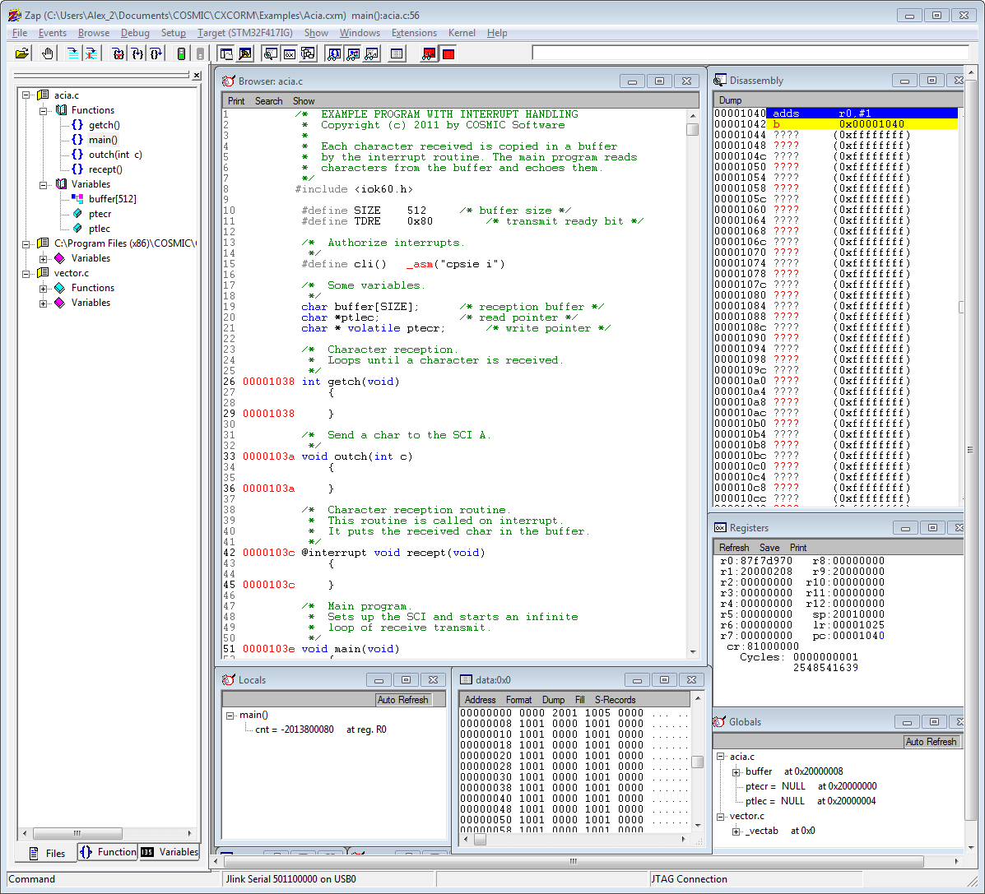The height and width of the screenshot is (894, 985).
Task: Click the solid red memory grid toolbar icon
Action: click(448, 54)
